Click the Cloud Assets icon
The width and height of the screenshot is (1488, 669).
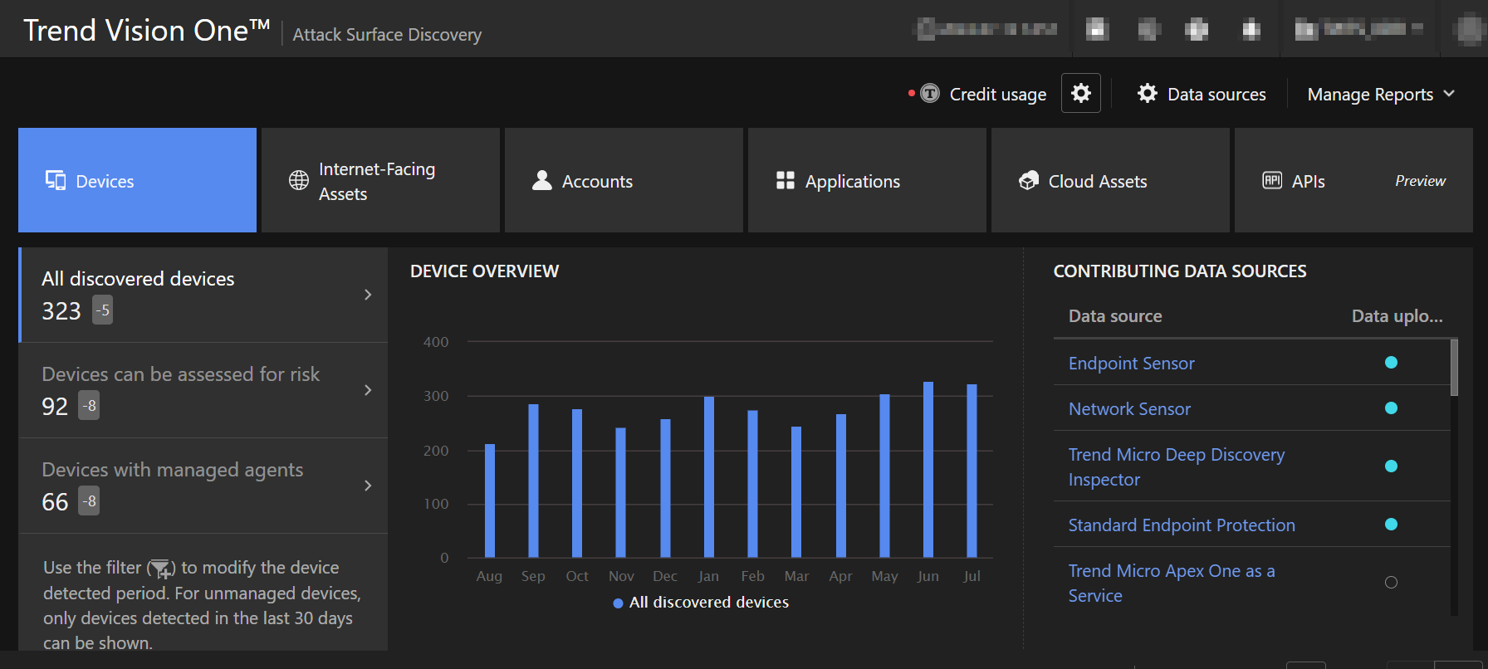[1029, 181]
